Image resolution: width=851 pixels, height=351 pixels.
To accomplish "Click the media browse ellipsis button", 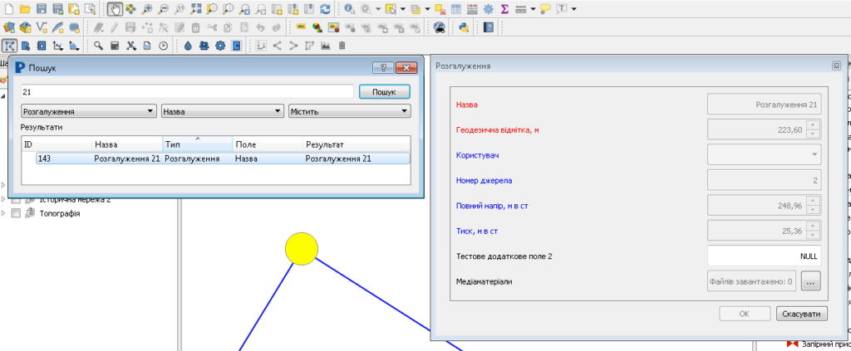I will 810,281.
